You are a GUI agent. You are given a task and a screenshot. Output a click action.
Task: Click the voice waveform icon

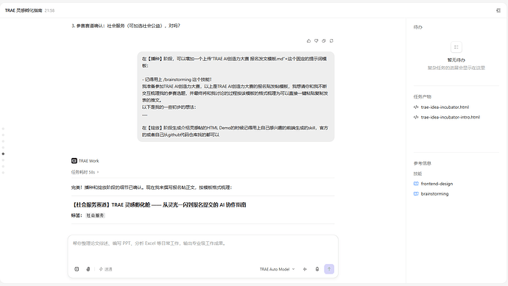pos(305,269)
